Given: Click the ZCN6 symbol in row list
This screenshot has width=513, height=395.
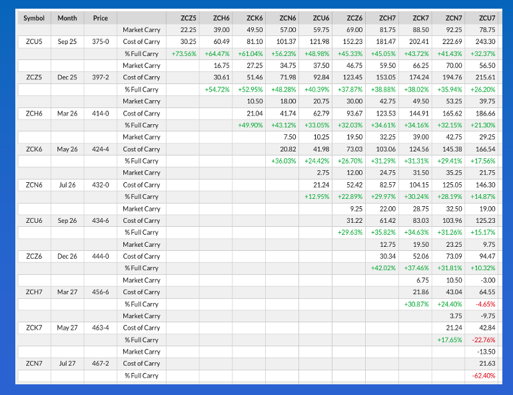Looking at the screenshot, I should point(34,185).
